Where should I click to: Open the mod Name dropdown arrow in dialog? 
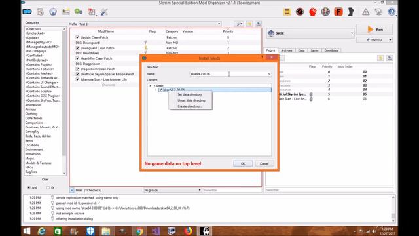pos(269,74)
